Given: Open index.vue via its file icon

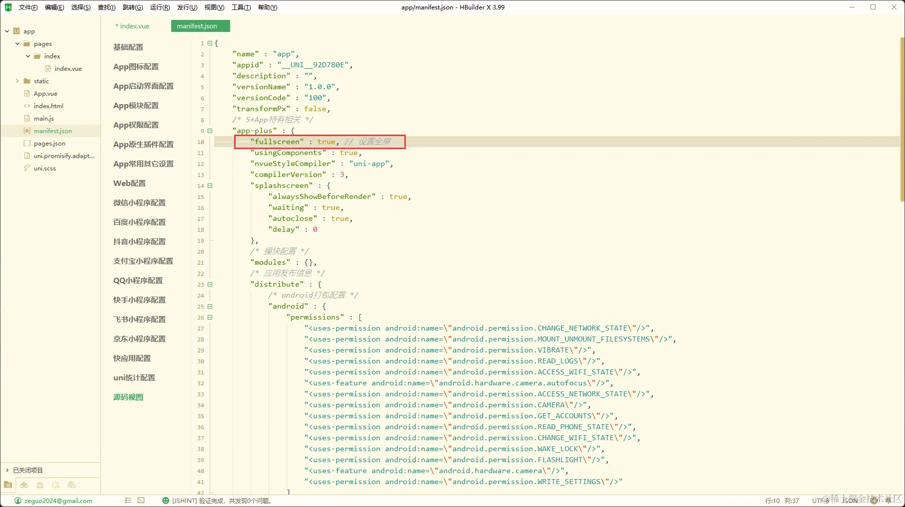Looking at the screenshot, I should click(x=48, y=69).
